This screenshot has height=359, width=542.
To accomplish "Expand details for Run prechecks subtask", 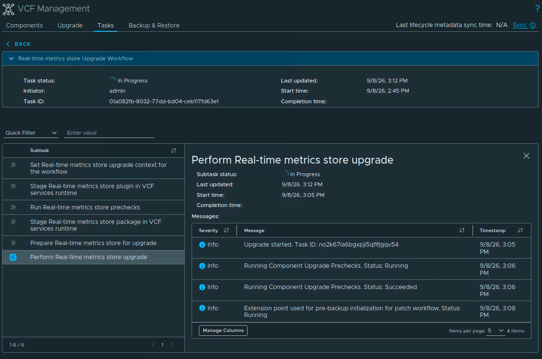I will [13, 207].
